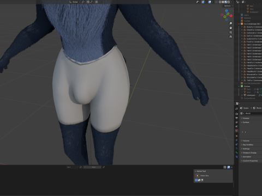This screenshot has width=262, height=196.
Task: Click the pan view hand icon
Action: click(231, 28)
